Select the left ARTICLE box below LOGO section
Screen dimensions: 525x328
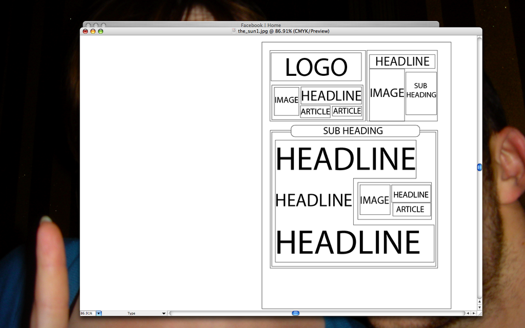(x=315, y=111)
